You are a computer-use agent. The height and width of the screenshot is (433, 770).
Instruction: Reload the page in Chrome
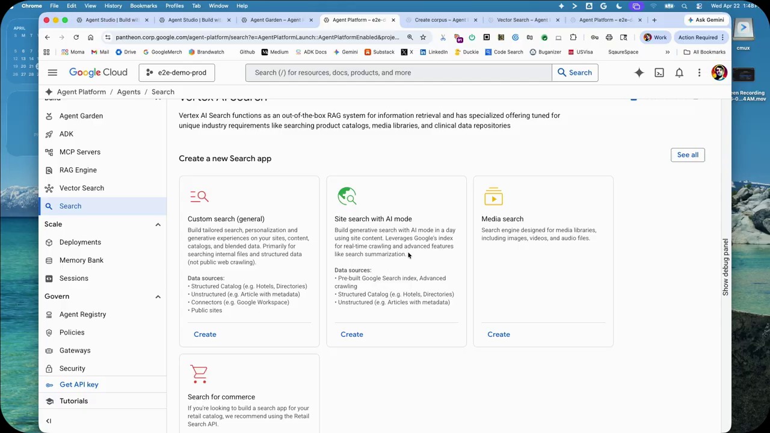pyautogui.click(x=76, y=37)
